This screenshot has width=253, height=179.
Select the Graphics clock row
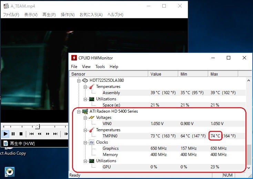pos(174,148)
